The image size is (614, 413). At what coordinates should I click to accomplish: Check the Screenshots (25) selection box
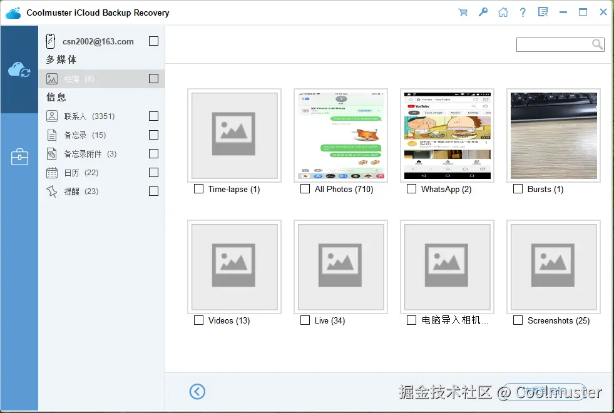coord(518,320)
